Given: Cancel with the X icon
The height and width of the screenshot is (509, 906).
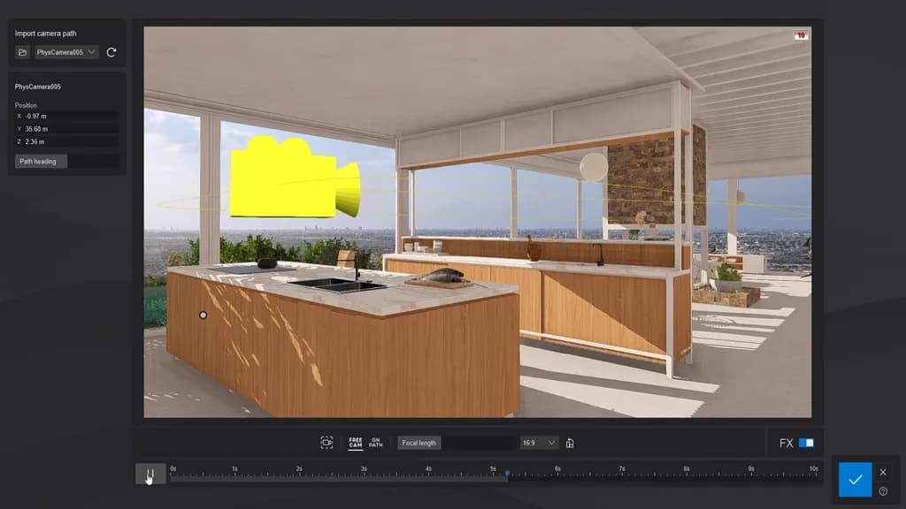Looking at the screenshot, I should click(x=883, y=472).
